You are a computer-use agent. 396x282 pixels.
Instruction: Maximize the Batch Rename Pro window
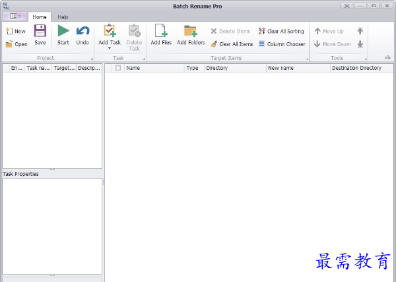(x=374, y=6)
